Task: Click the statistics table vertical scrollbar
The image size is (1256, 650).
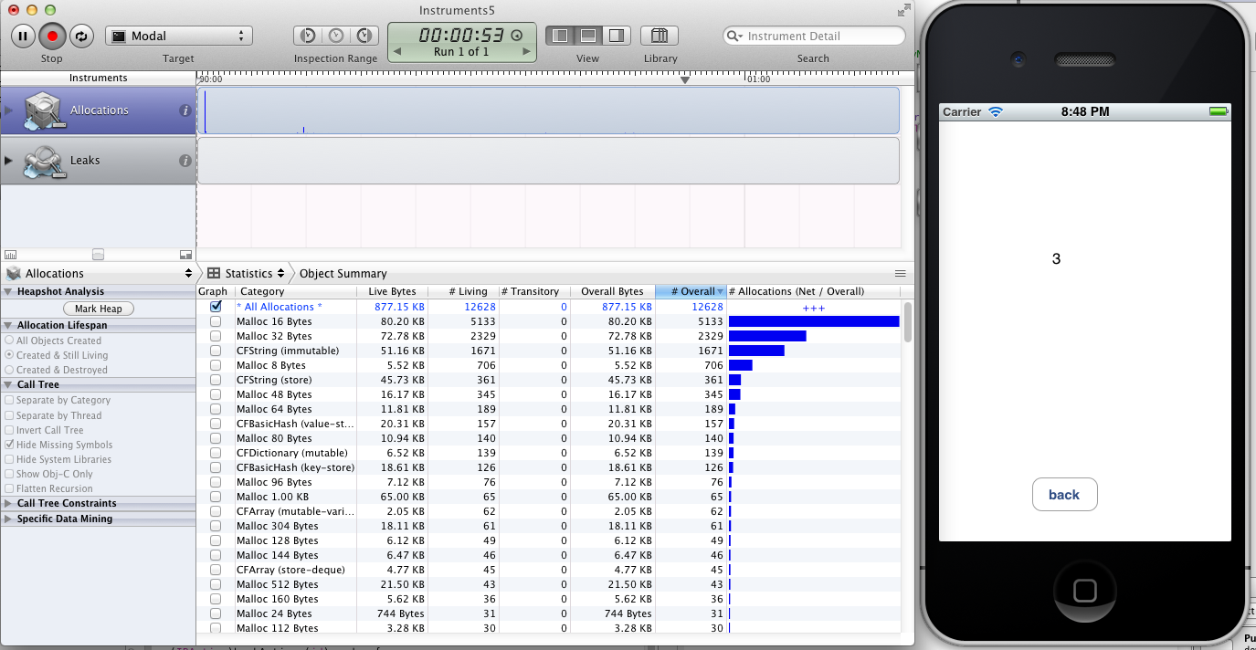Action: pos(907,321)
